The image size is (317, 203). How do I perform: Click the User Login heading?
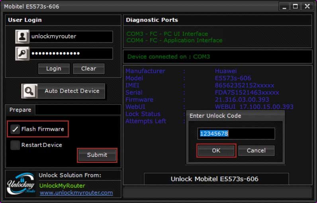point(25,20)
